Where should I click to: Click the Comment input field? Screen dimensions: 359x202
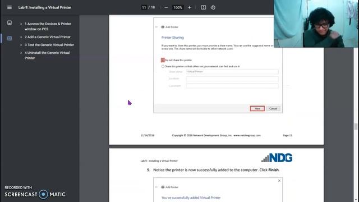tap(232, 86)
